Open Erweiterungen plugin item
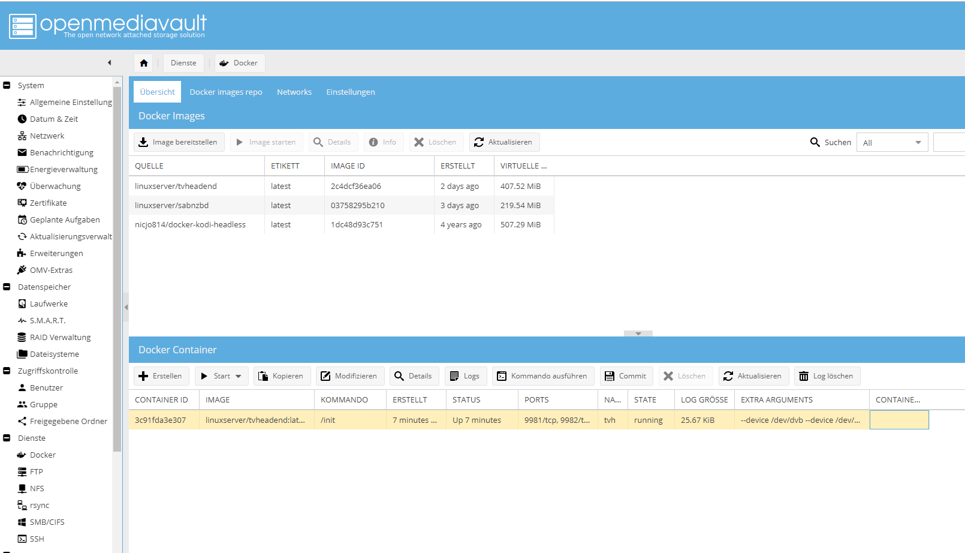Image resolution: width=965 pixels, height=553 pixels. click(x=50, y=253)
